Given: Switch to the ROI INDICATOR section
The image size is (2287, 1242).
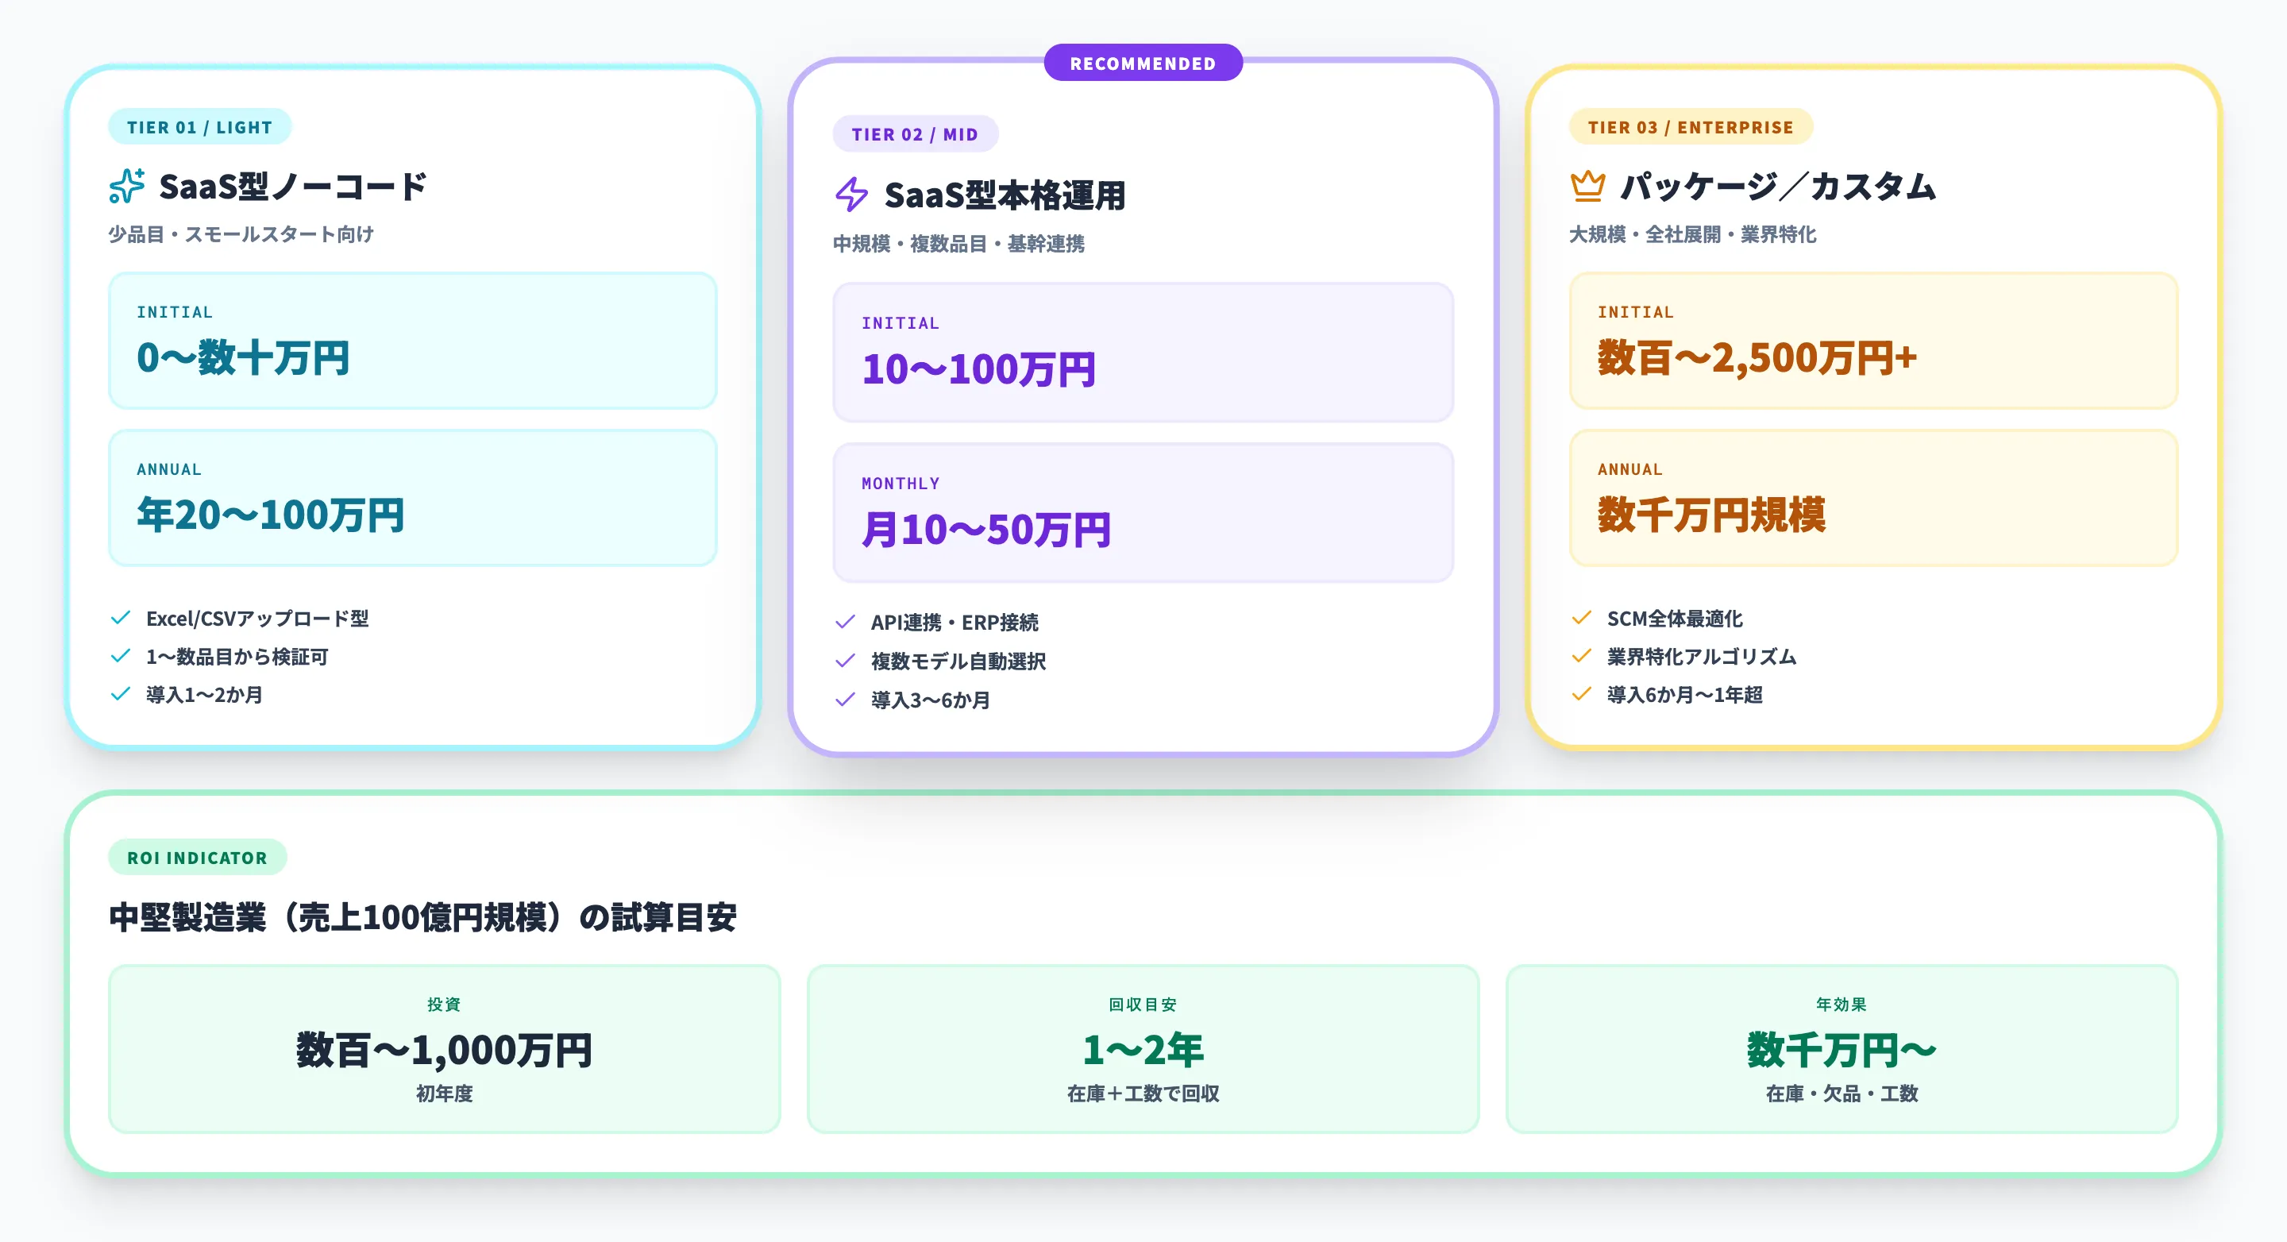Looking at the screenshot, I should [x=197, y=858].
